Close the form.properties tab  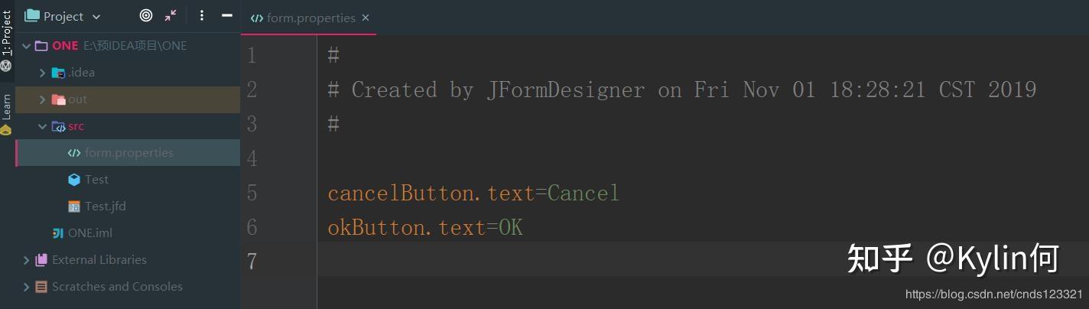click(x=366, y=18)
